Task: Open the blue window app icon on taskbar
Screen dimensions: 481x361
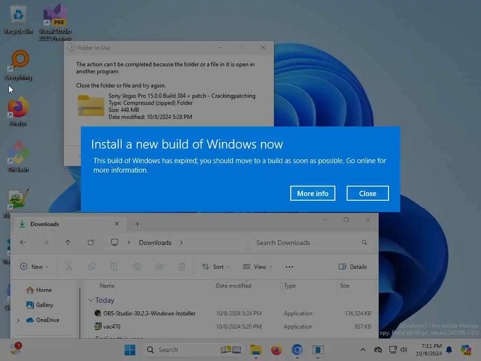Action: click(318, 350)
